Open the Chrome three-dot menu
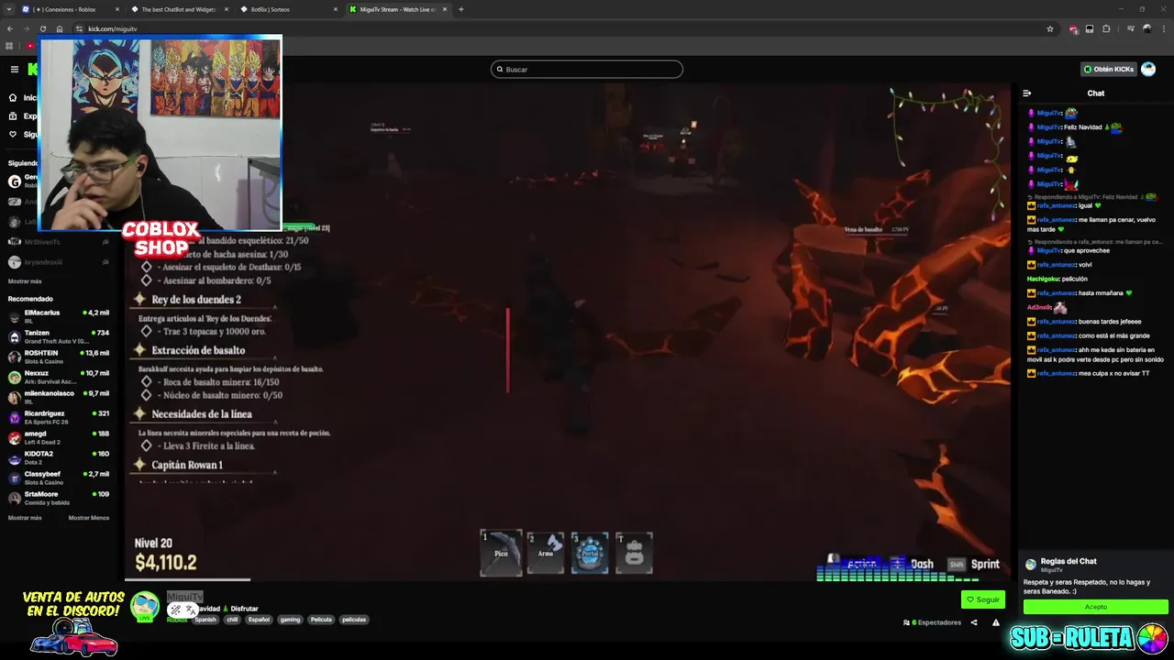Screen dimensions: 1174x660 pos(1163,28)
